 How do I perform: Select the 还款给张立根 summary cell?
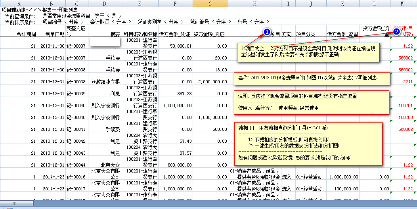[105, 82]
